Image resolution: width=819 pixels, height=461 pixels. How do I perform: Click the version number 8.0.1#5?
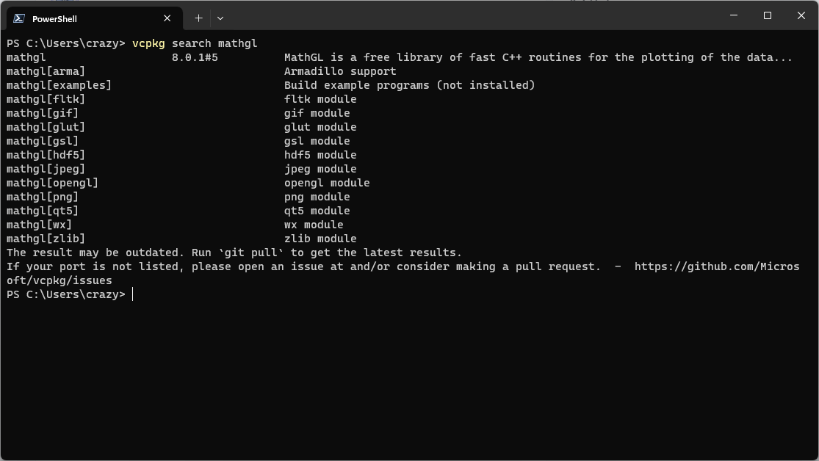[195, 57]
